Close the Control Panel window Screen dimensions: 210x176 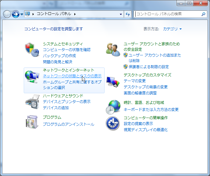[x=201, y=3]
